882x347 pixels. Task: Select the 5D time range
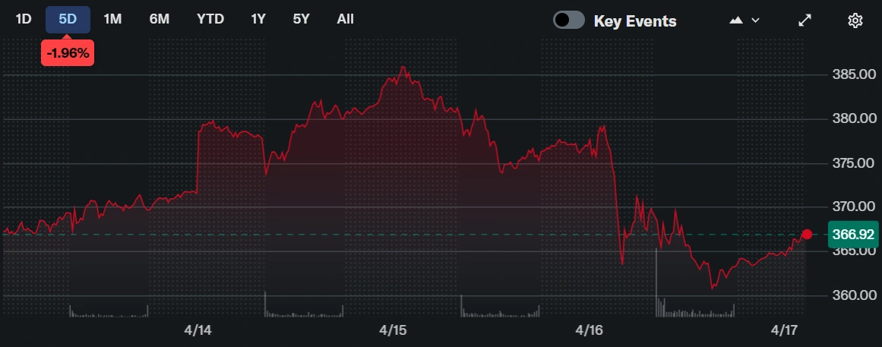coord(68,19)
